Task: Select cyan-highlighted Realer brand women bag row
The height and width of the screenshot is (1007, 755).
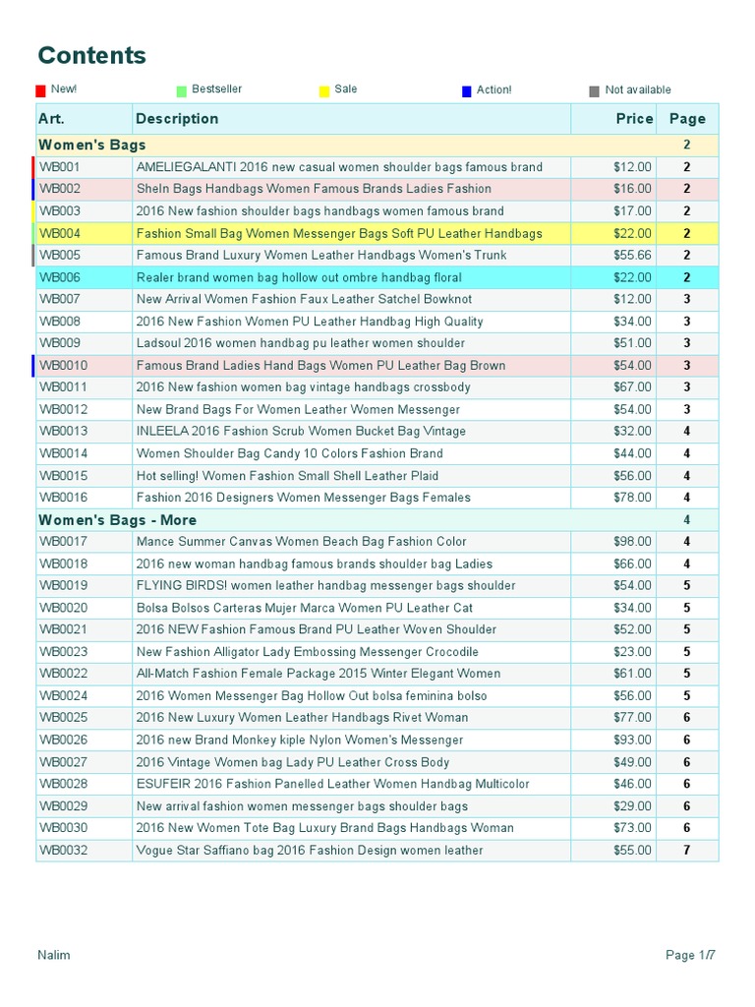Action: (x=377, y=277)
